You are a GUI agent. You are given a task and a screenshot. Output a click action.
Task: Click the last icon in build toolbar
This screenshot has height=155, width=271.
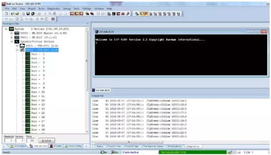(179, 14)
